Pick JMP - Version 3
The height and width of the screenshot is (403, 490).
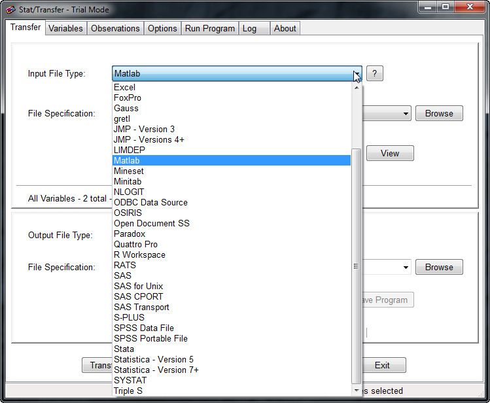[231, 130]
